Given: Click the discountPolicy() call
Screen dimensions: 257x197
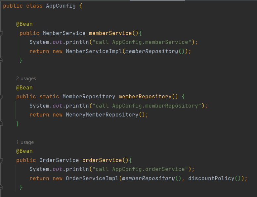Looking at the screenshot, I should click(214, 179).
